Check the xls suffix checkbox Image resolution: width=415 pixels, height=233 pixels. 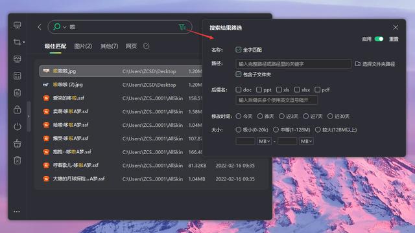point(279,90)
